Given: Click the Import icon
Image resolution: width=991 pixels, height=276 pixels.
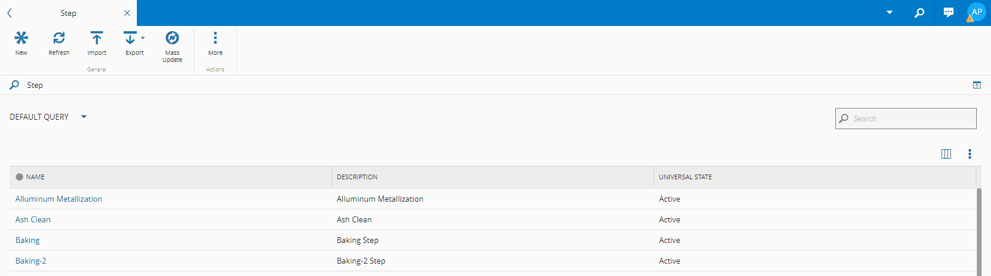Looking at the screenshot, I should click(x=97, y=38).
